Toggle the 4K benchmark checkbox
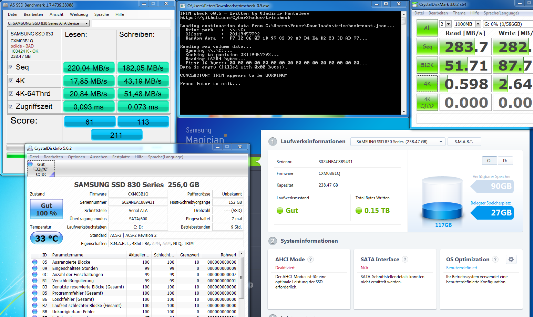The image size is (533, 317). (x=11, y=81)
